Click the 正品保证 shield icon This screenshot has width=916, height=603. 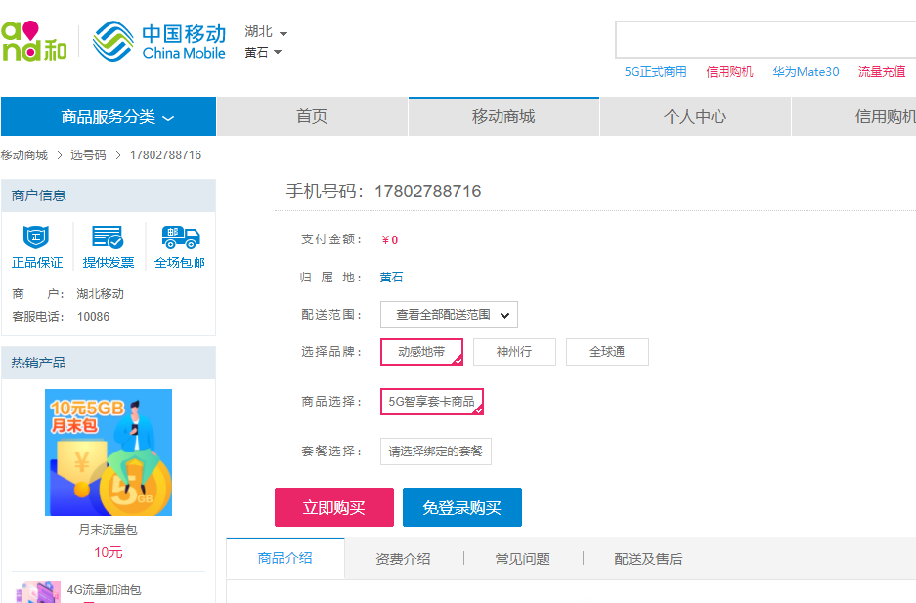pos(36,237)
